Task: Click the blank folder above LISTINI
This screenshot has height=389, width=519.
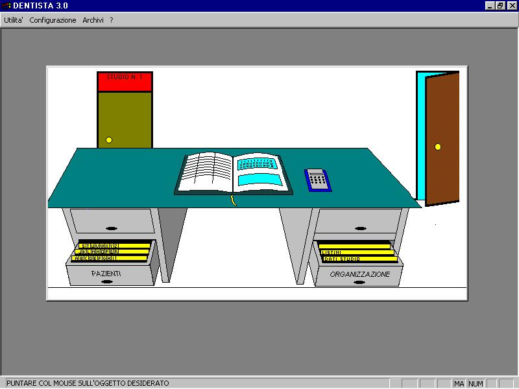Action: (354, 246)
